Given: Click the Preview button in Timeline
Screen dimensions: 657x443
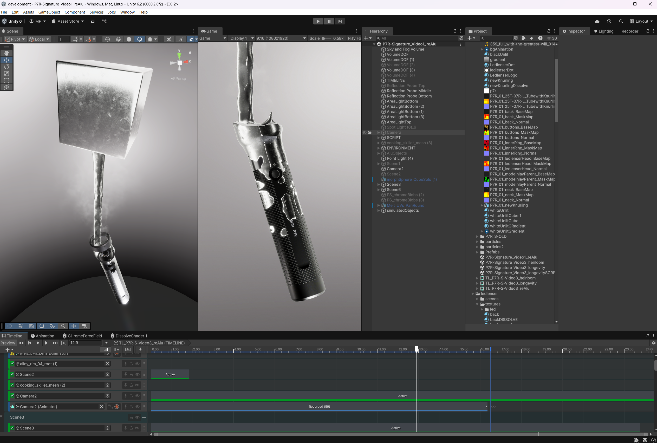Looking at the screenshot, I should point(8,343).
